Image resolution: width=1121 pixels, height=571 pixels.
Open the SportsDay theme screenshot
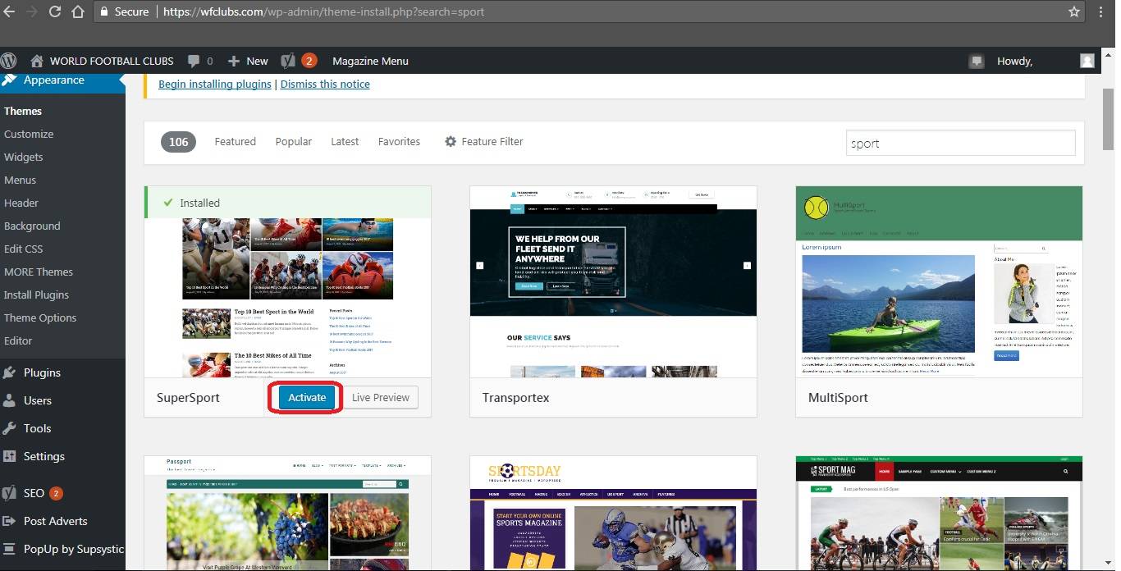613,513
